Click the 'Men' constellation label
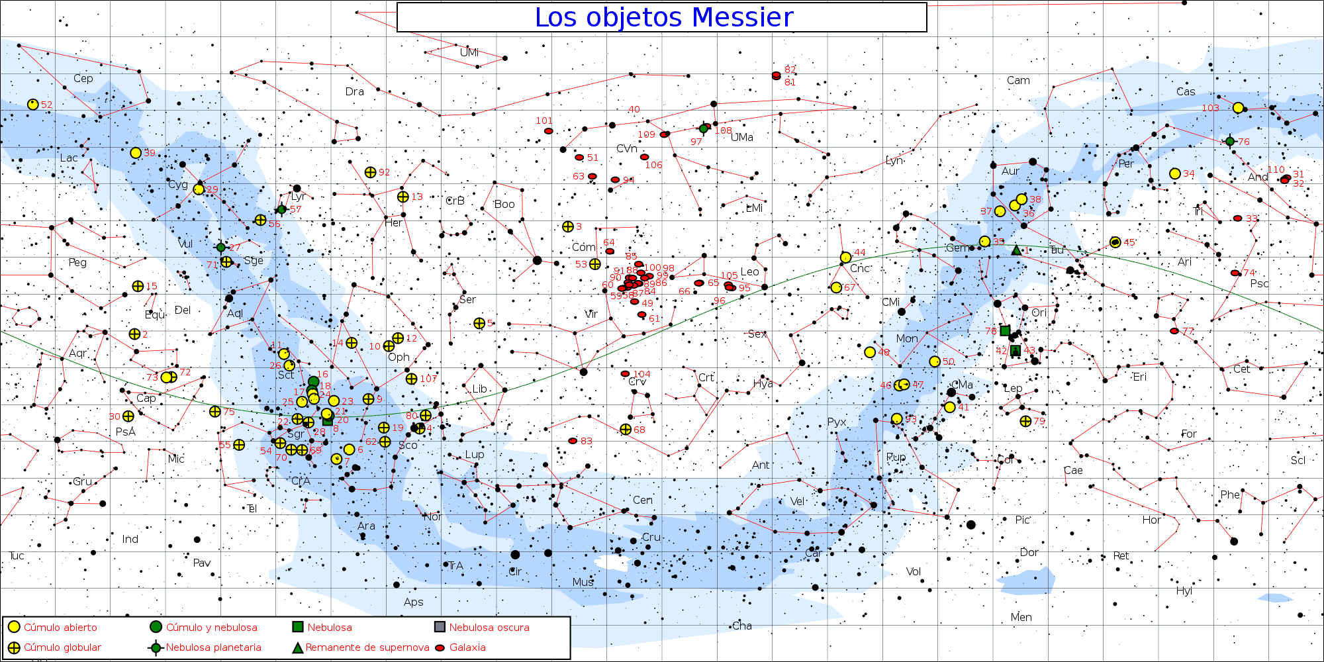This screenshot has height=662, width=1324. click(x=1021, y=617)
